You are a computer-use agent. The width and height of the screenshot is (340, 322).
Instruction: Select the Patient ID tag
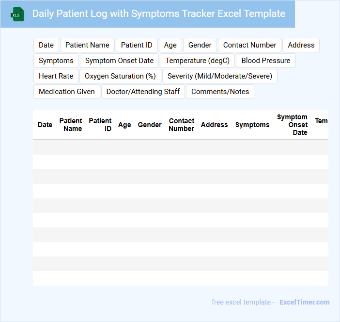(137, 45)
